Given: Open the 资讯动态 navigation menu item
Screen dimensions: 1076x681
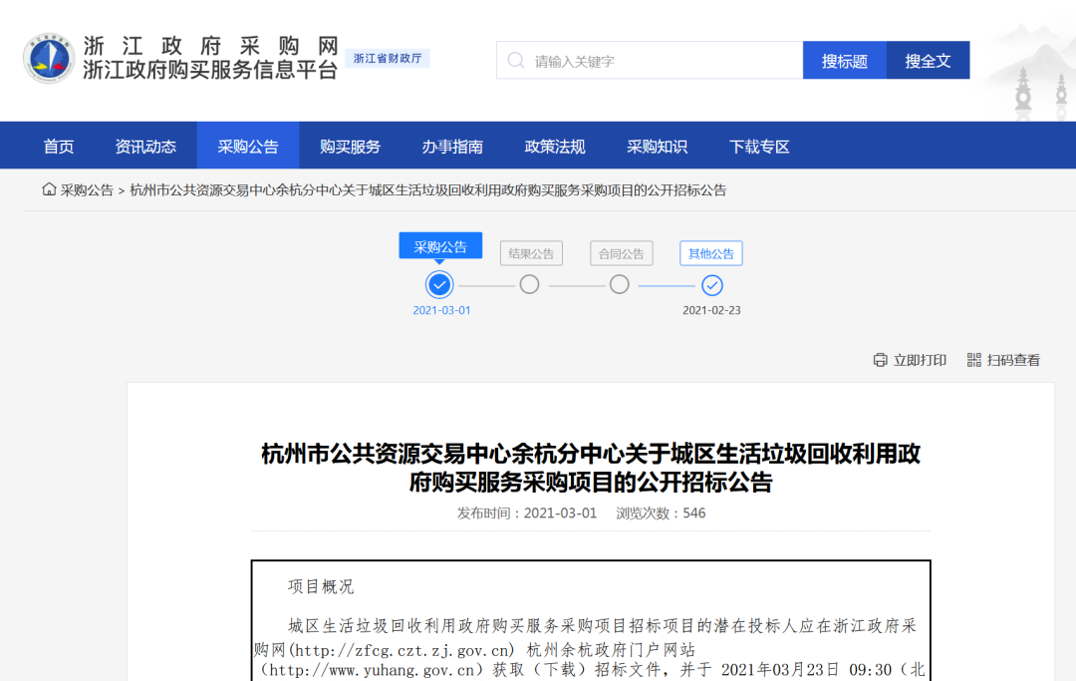Looking at the screenshot, I should tap(145, 147).
